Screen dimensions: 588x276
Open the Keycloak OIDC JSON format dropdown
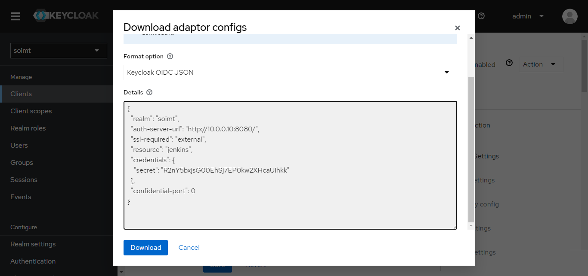(290, 73)
